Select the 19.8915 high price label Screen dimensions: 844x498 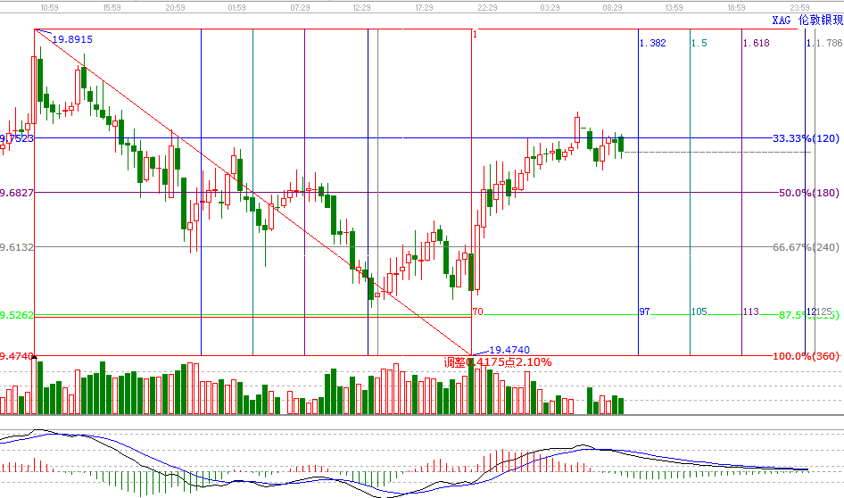pos(72,39)
